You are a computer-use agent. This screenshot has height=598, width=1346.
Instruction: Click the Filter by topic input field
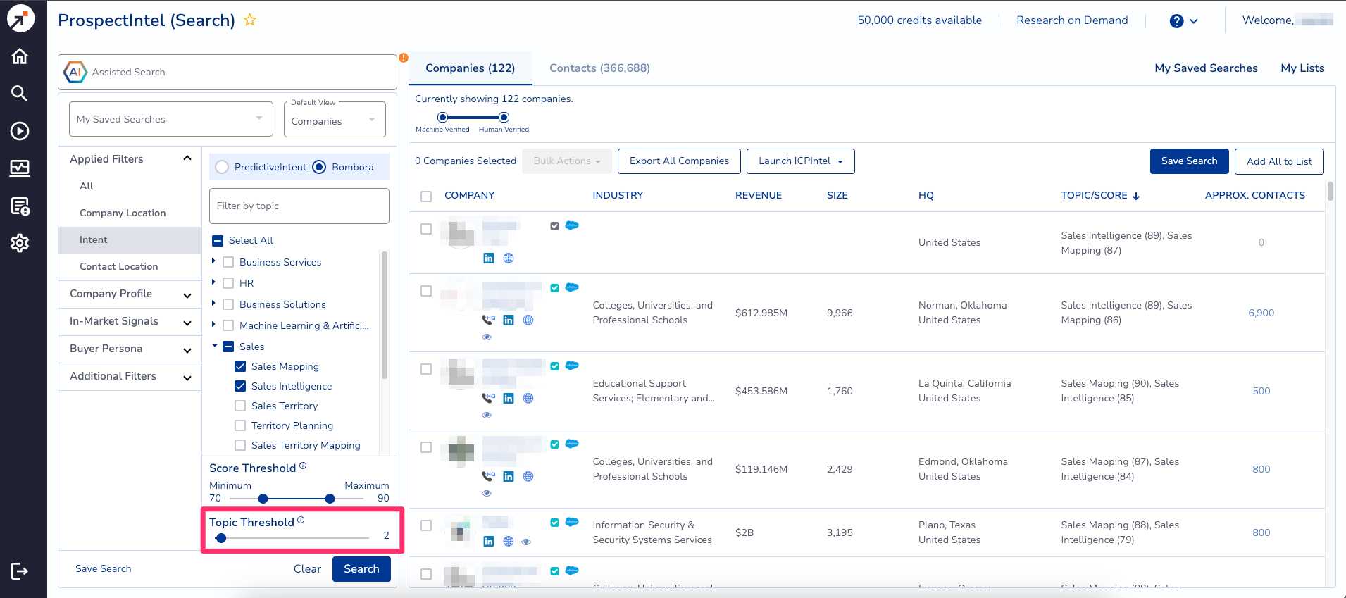(299, 206)
